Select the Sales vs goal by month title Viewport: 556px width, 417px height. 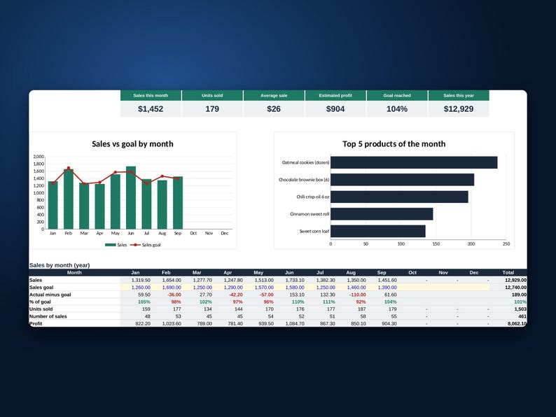click(132, 144)
